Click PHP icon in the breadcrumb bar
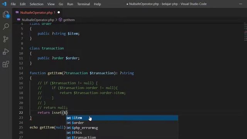This screenshot has height=139, width=247. [x=19, y=20]
